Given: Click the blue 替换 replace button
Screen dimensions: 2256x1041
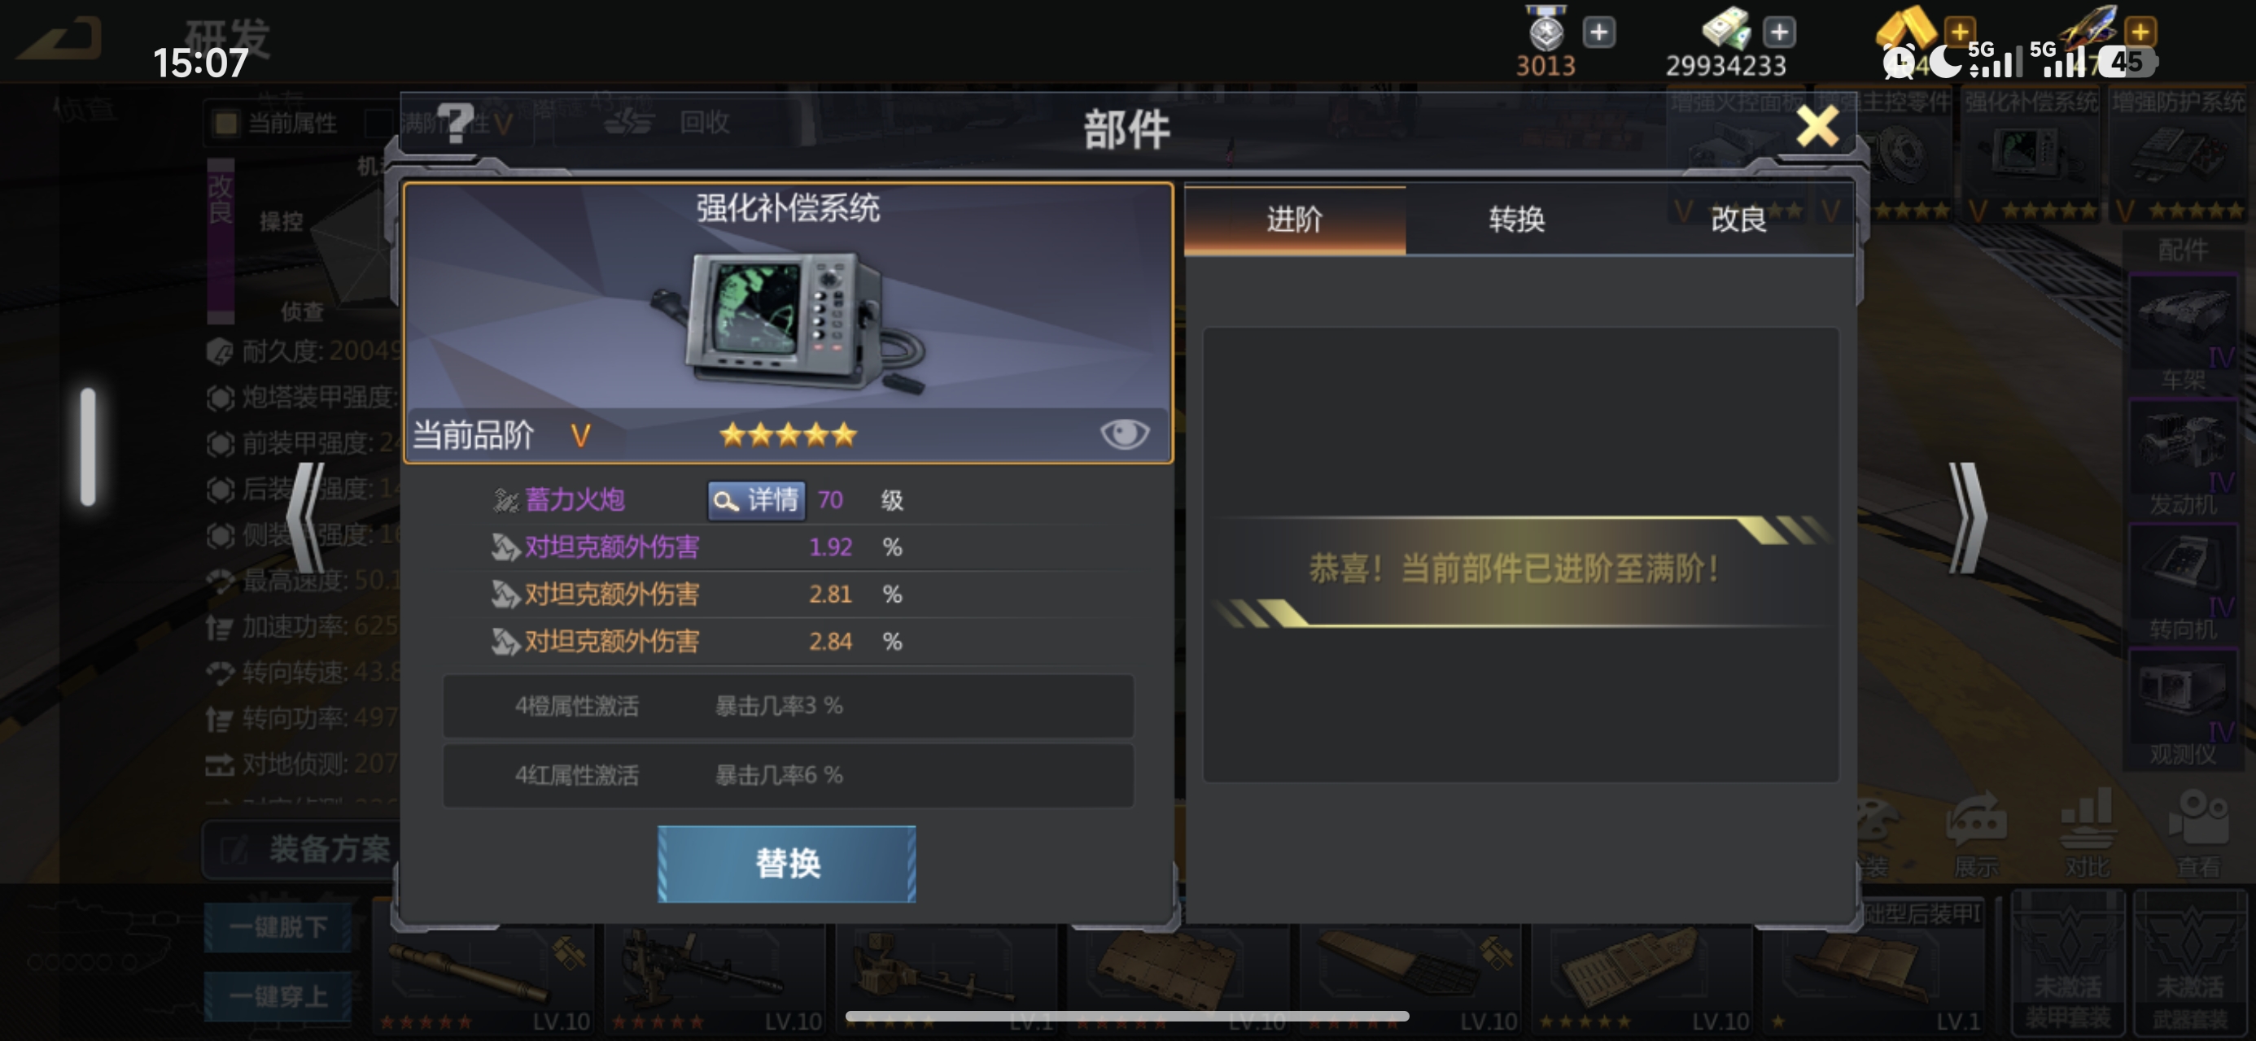Looking at the screenshot, I should pyautogui.click(x=786, y=863).
